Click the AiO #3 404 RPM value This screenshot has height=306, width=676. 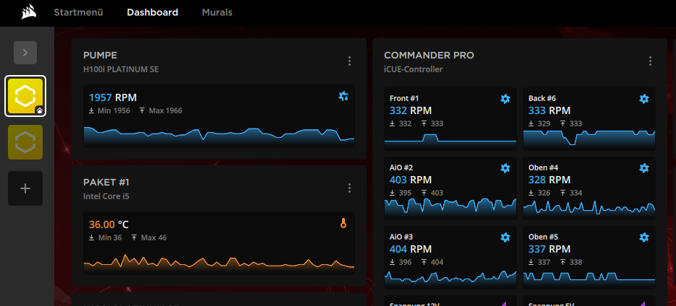click(411, 249)
